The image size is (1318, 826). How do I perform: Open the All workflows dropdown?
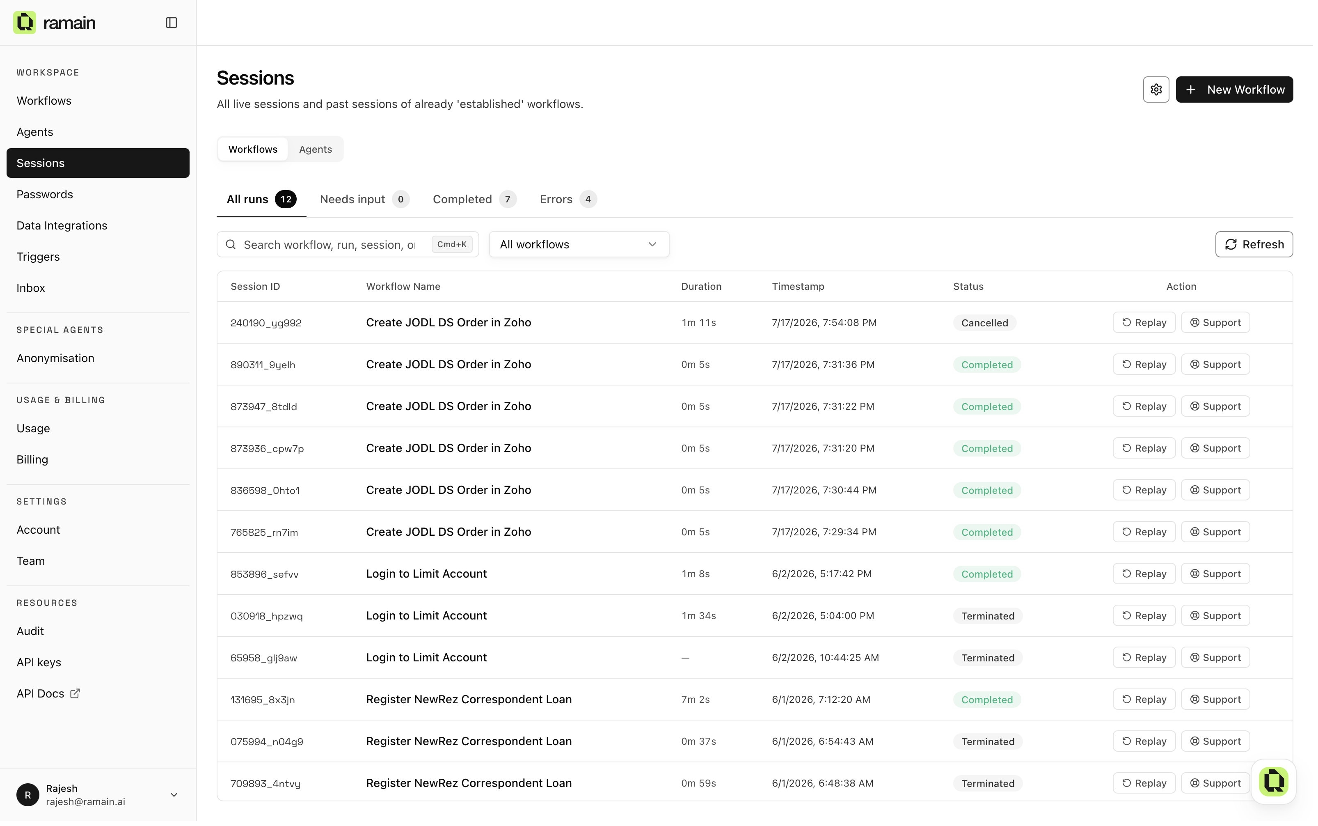pos(579,244)
